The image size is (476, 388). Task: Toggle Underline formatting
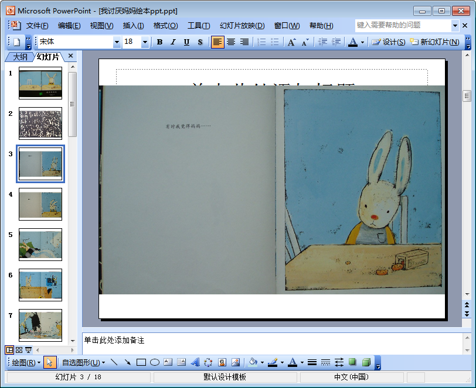pos(186,42)
